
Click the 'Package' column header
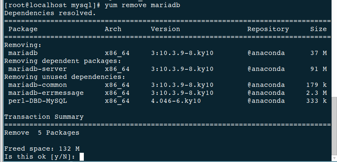(23, 29)
